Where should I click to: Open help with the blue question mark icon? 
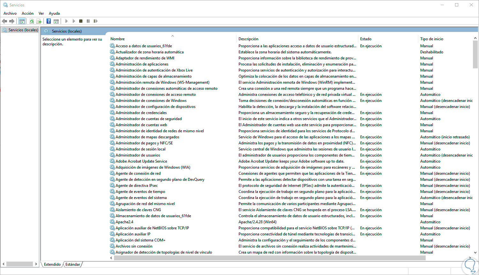click(49, 21)
